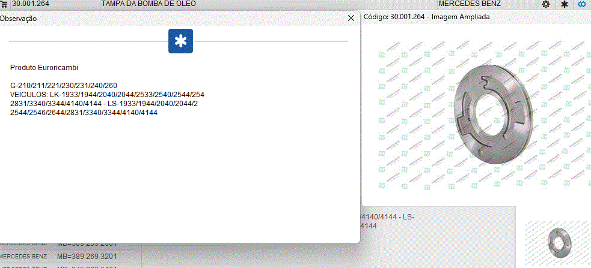
Task: Click the dark gear icon in the top row
Action: click(546, 4)
